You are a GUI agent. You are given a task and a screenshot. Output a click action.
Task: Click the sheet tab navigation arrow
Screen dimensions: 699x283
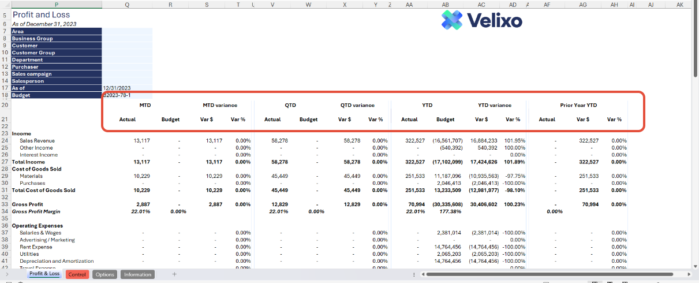[x=6, y=274]
